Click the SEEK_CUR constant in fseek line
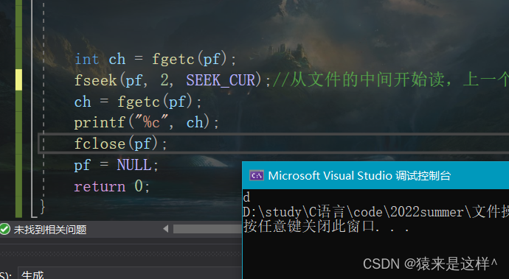The height and width of the screenshot is (279, 509). 221,80
